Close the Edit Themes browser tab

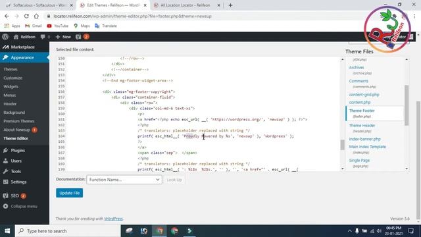pos(145,5)
